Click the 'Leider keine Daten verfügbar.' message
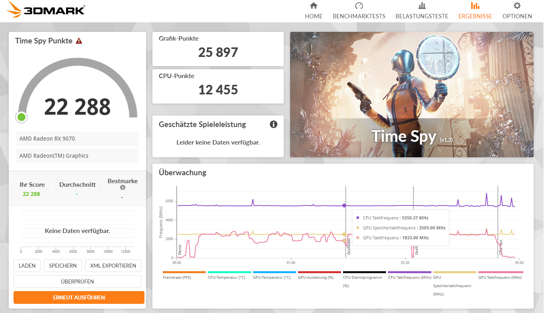 [218, 142]
